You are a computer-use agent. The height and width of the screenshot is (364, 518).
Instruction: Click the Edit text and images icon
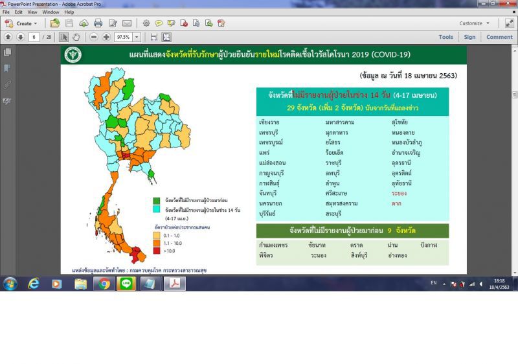113,23
